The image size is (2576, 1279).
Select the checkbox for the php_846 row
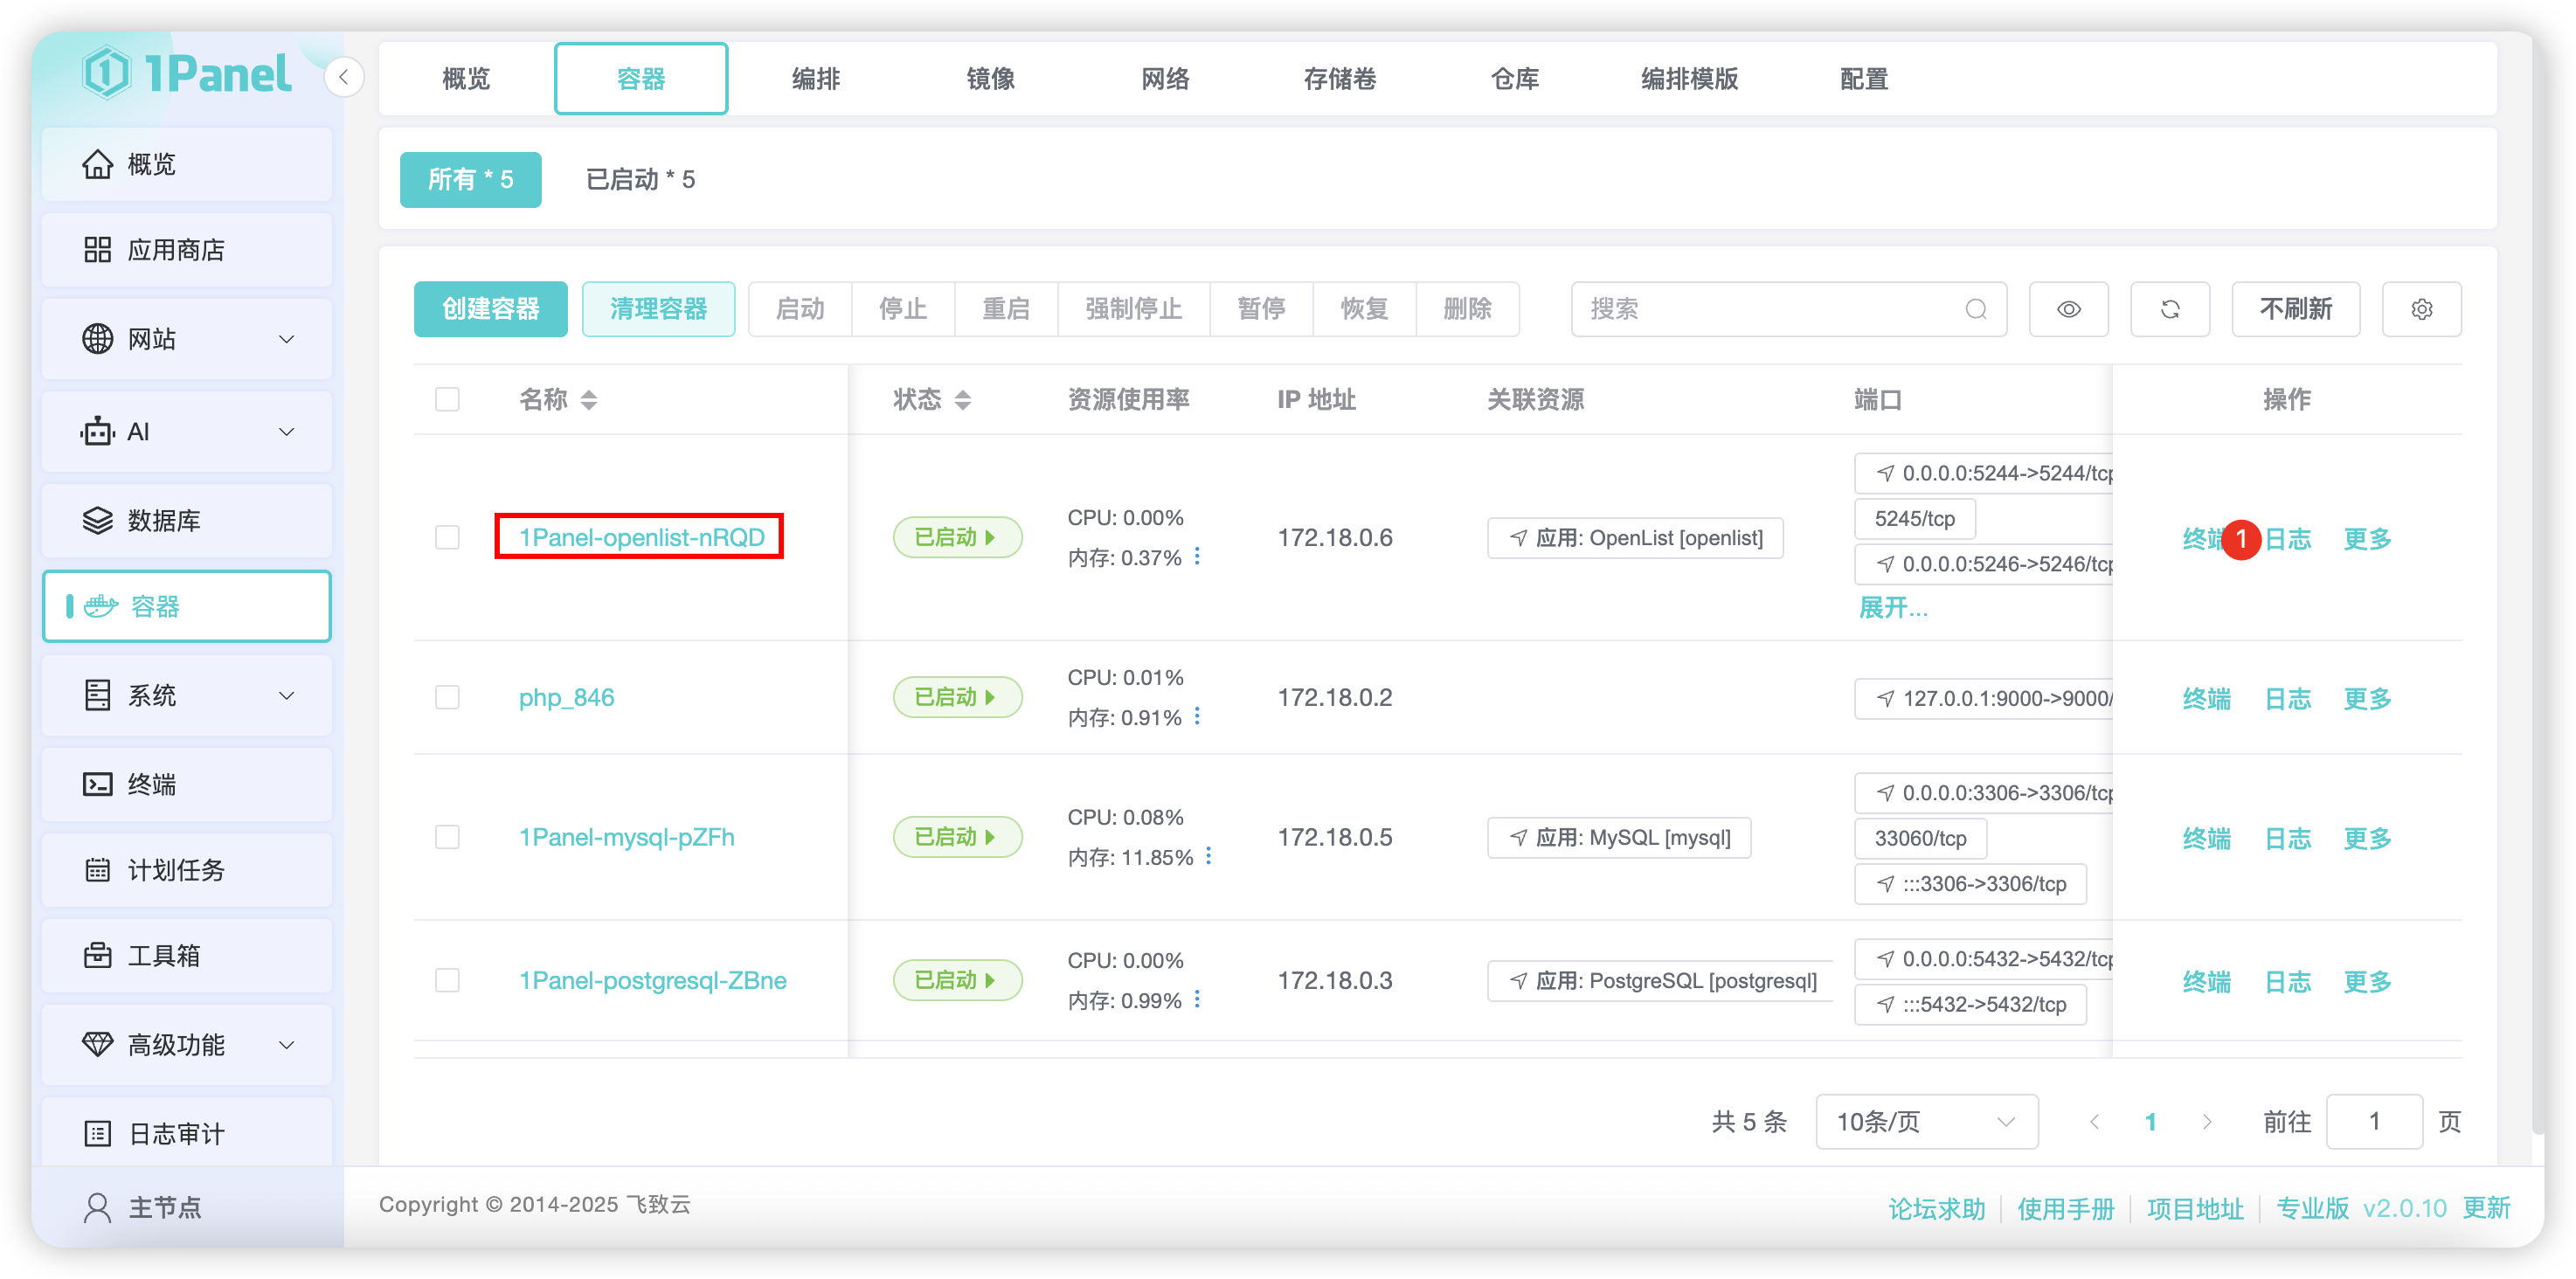(447, 697)
